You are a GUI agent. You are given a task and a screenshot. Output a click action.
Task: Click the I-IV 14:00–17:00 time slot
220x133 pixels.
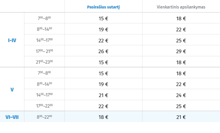[44, 40]
